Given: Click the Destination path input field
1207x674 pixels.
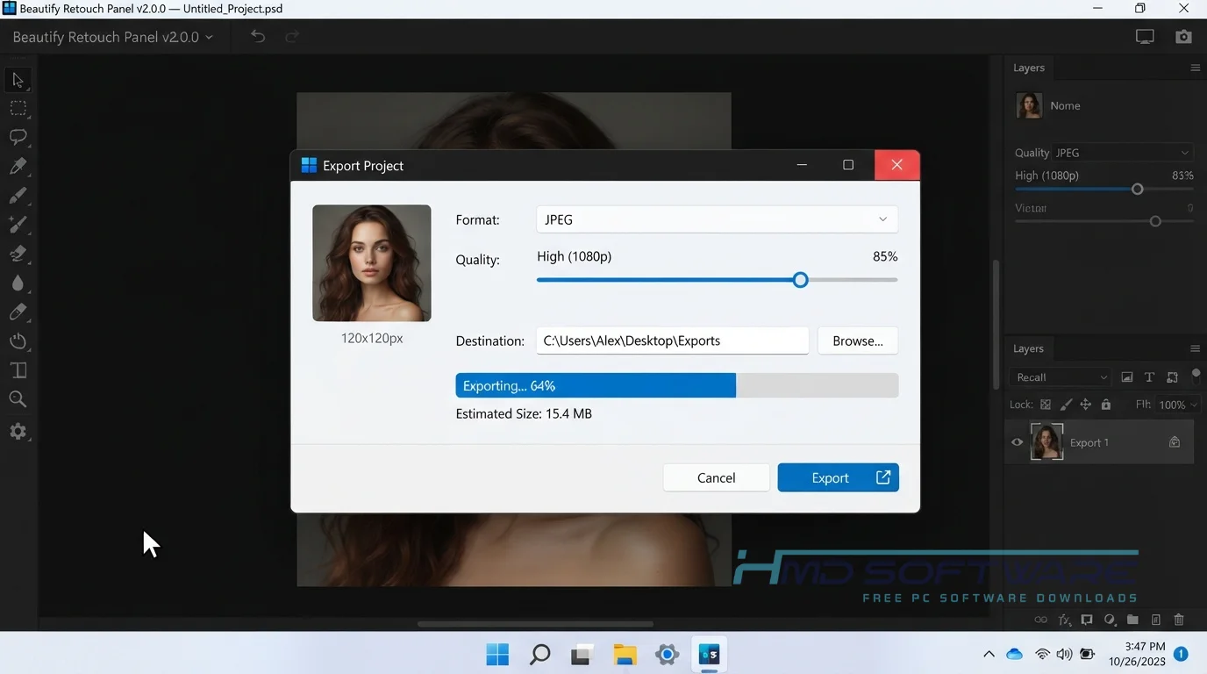Looking at the screenshot, I should pos(672,341).
